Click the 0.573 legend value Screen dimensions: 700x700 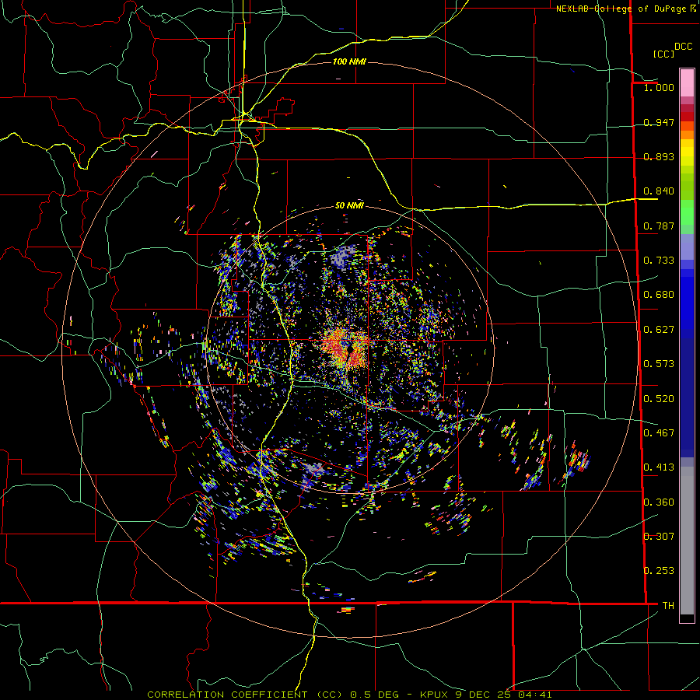659,364
